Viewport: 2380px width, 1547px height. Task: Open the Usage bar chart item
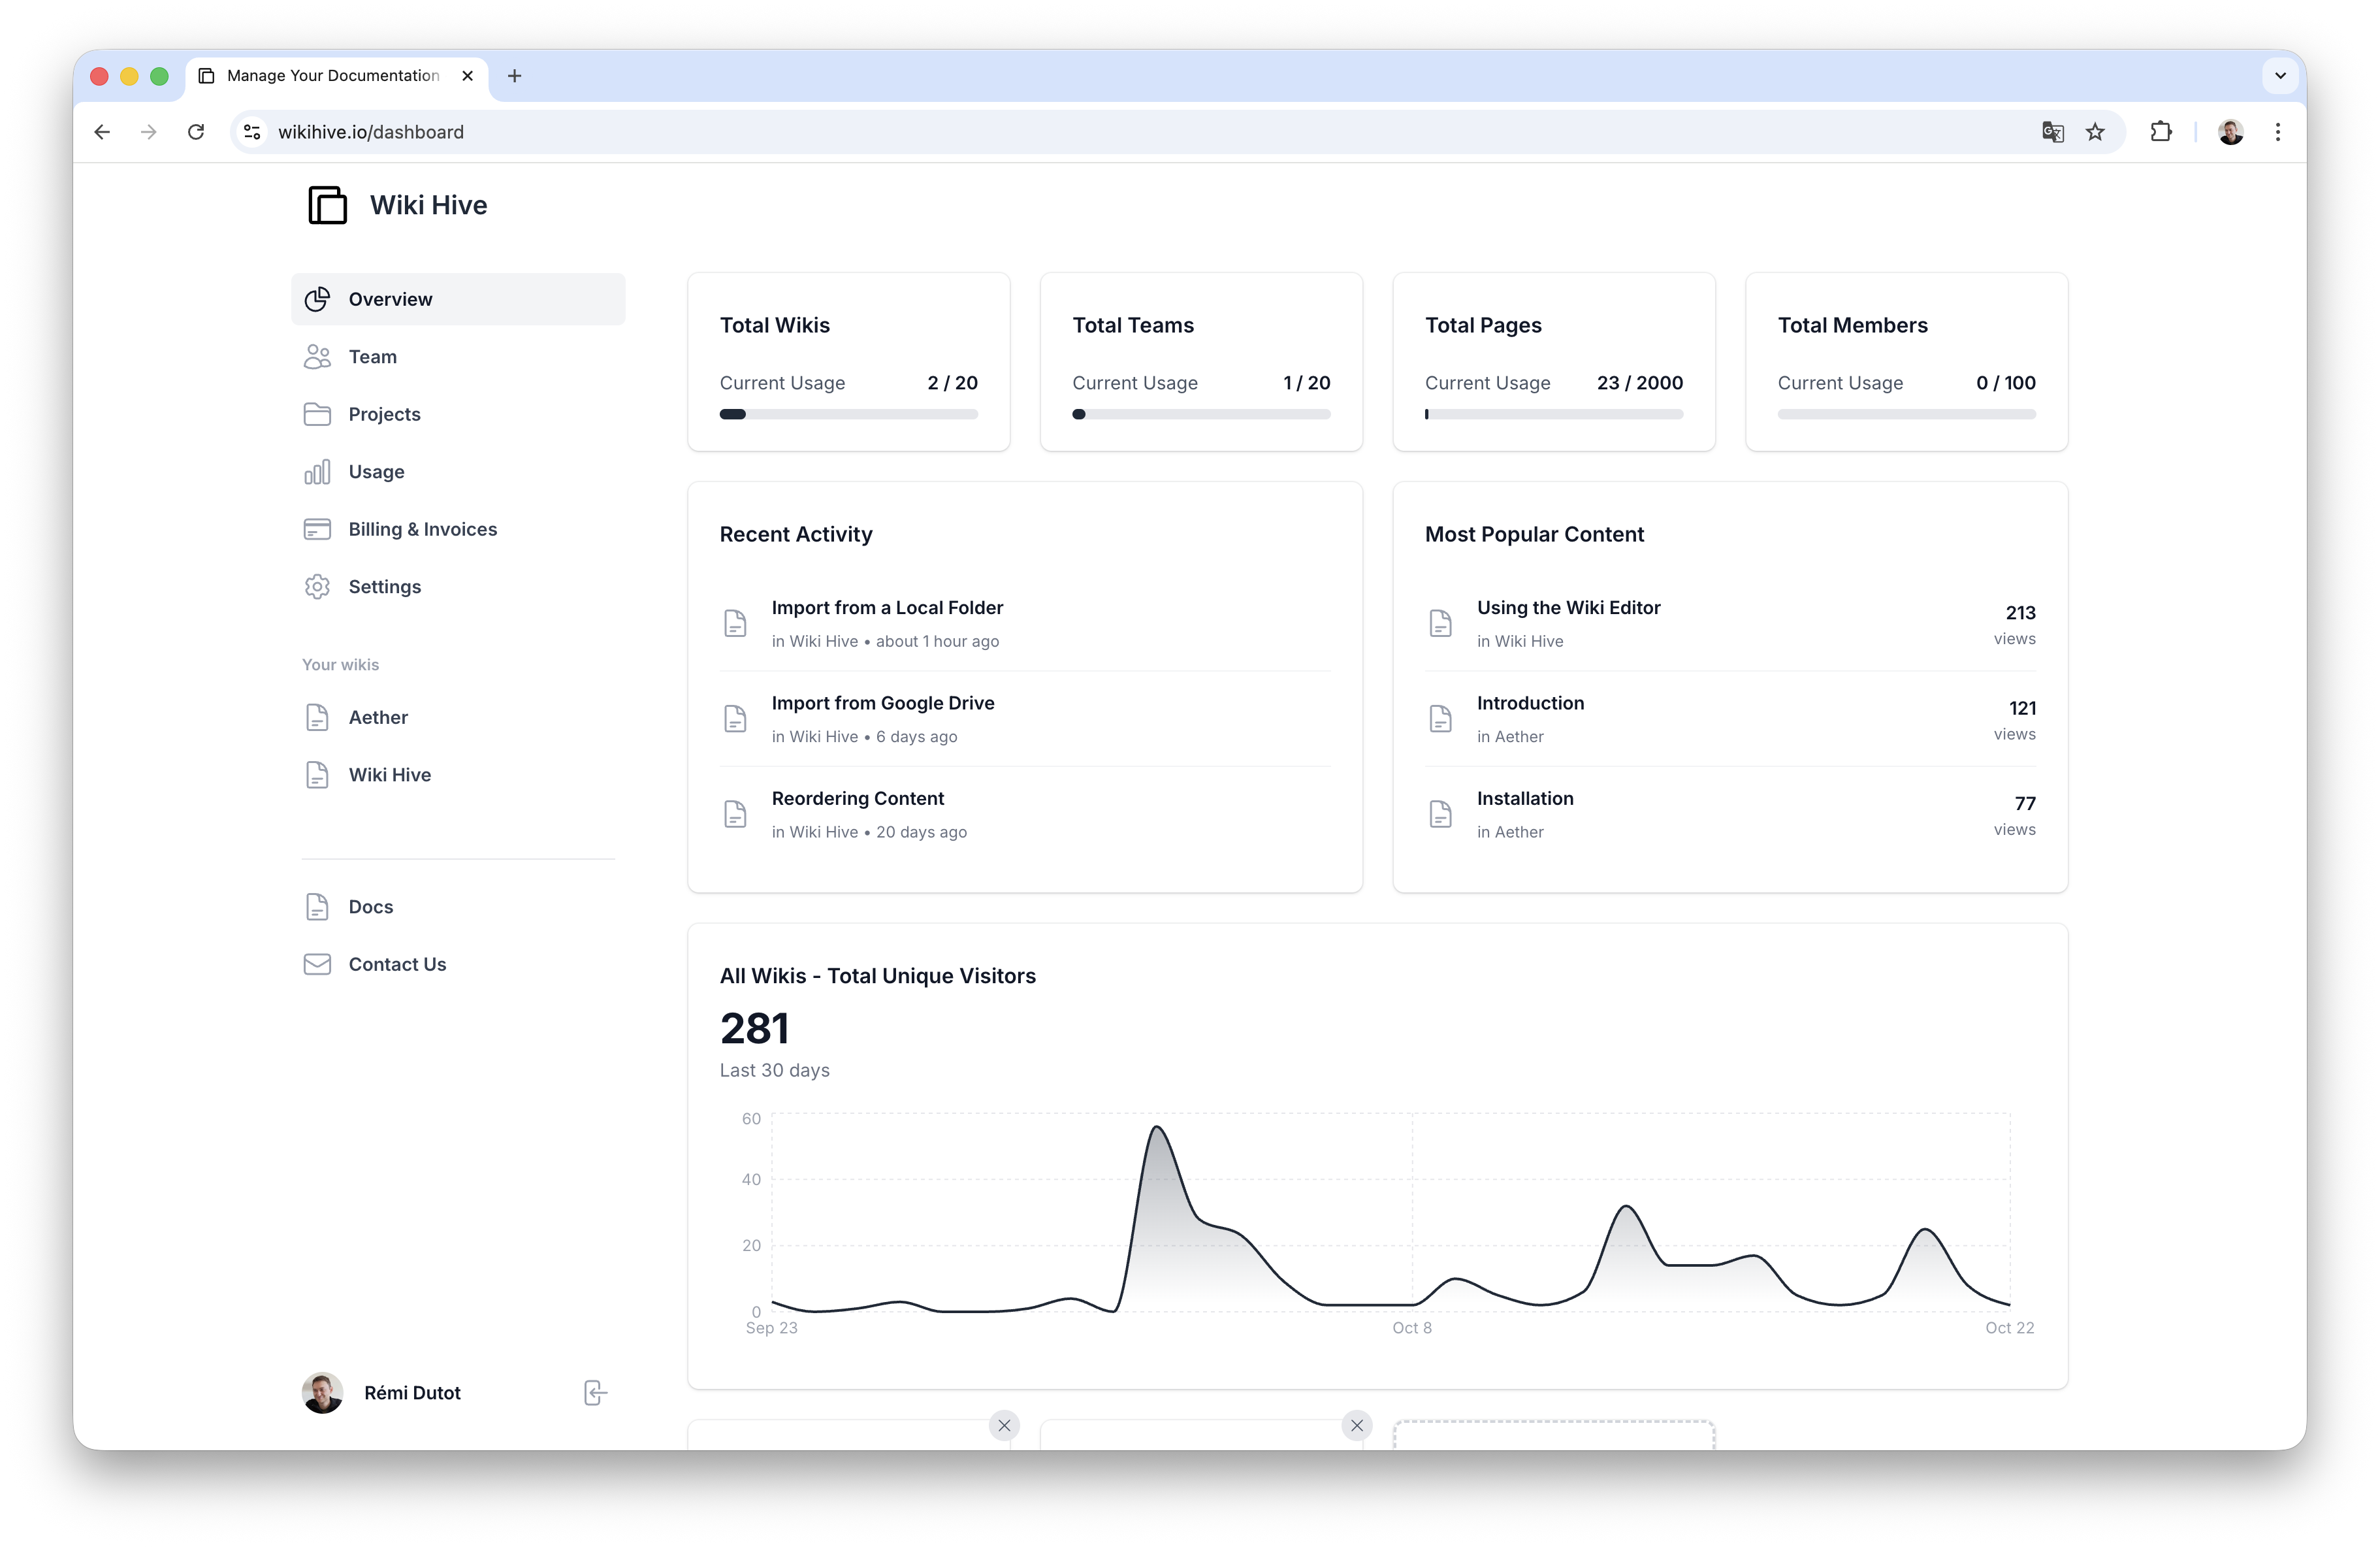coord(376,472)
